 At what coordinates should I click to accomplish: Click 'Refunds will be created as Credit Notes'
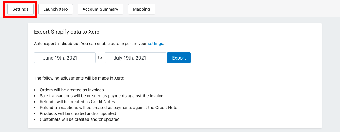point(77,102)
